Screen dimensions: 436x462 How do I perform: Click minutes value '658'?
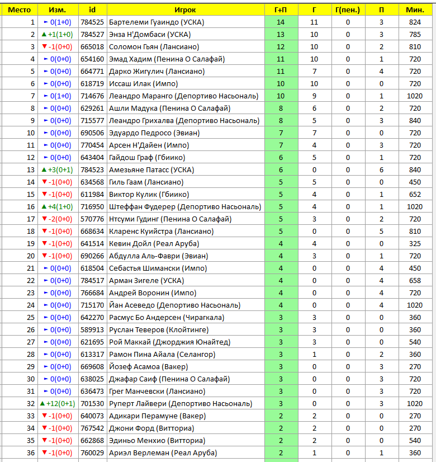click(415, 281)
